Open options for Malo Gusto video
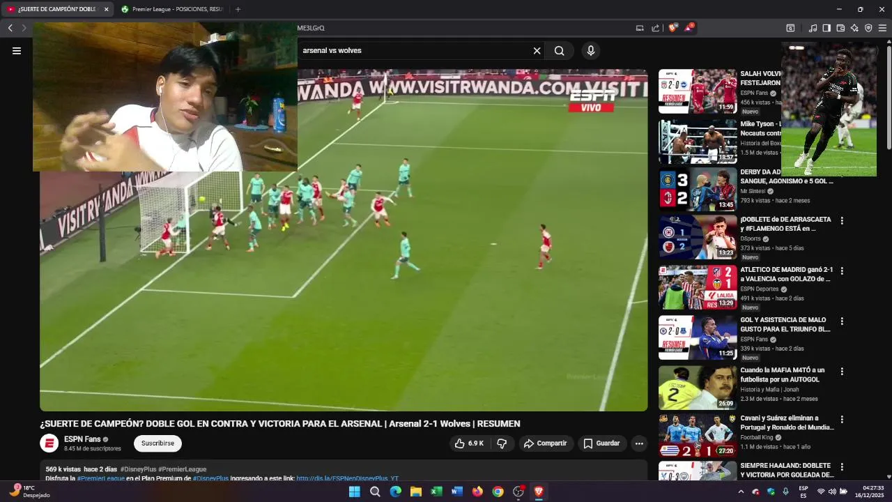This screenshot has width=892, height=502. point(842,321)
